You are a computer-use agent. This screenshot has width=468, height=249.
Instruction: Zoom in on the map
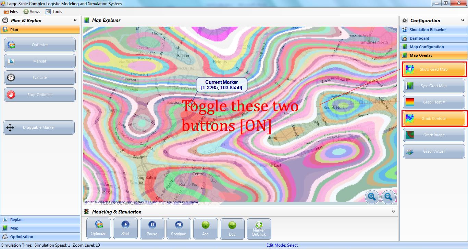coord(372,197)
